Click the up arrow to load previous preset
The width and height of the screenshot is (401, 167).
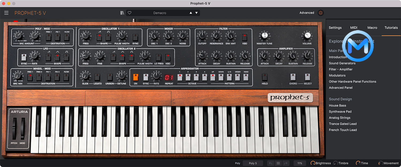(190, 13)
